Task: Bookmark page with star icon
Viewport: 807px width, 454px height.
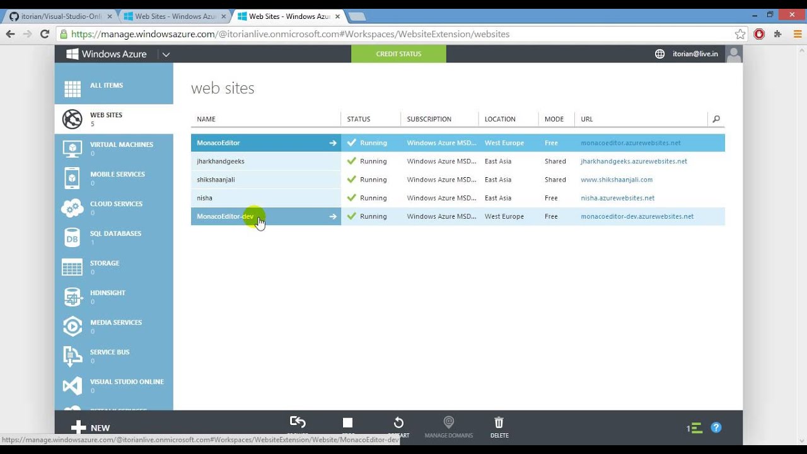Action: click(740, 34)
